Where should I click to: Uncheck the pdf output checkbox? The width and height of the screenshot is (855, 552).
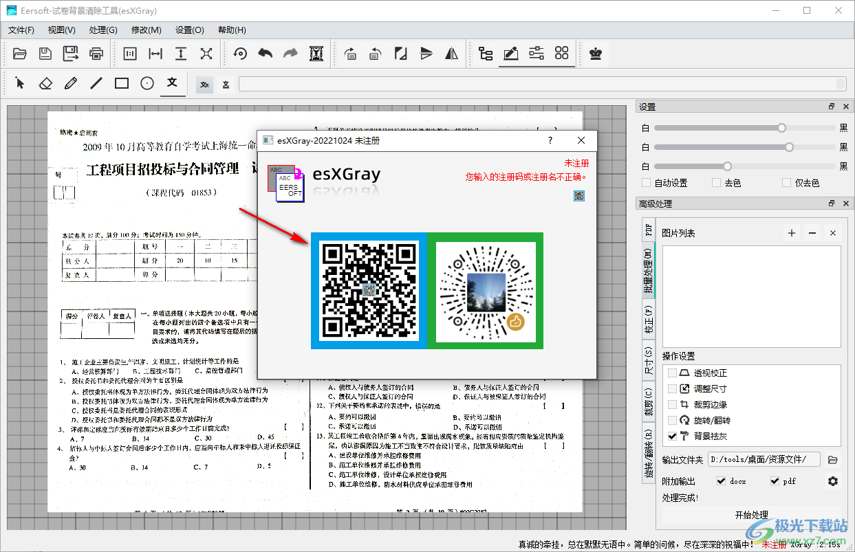point(775,481)
